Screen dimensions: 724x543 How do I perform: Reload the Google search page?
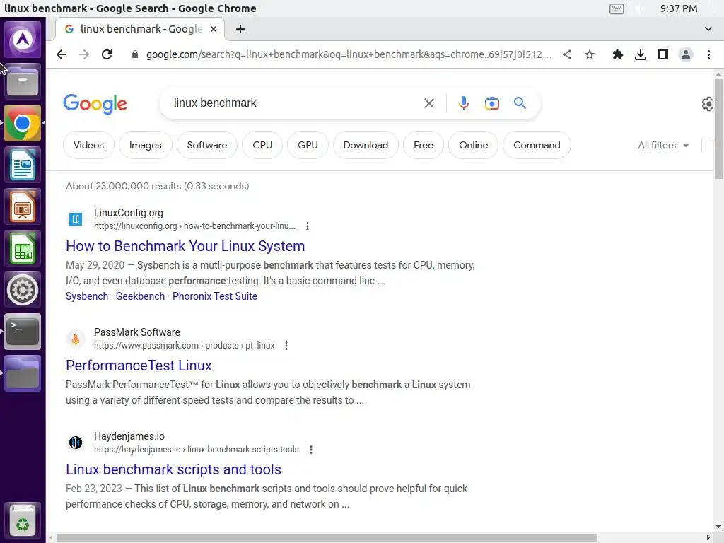(x=107, y=54)
